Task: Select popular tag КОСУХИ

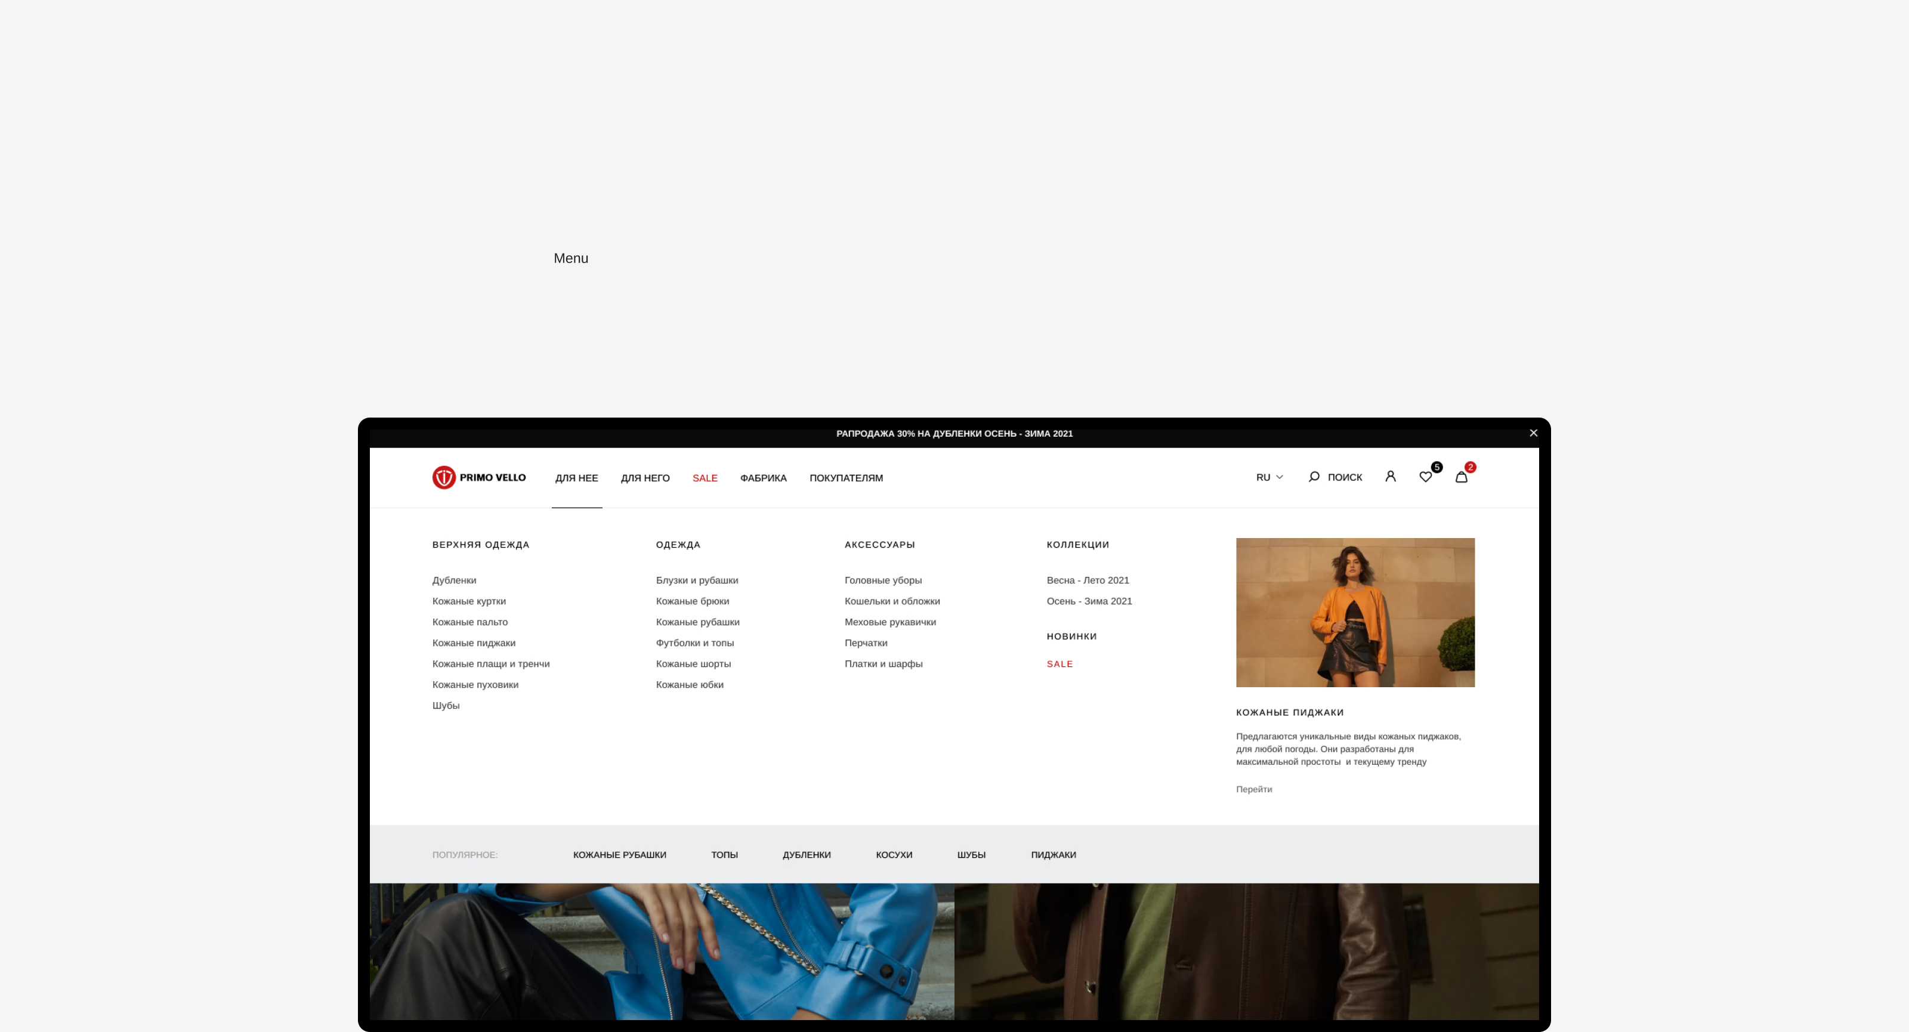Action: click(894, 854)
